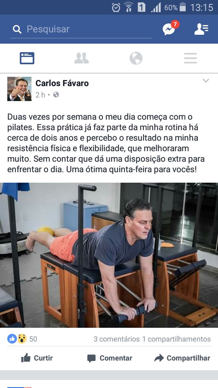View 1 compartilhamentos shares list

coord(176,339)
